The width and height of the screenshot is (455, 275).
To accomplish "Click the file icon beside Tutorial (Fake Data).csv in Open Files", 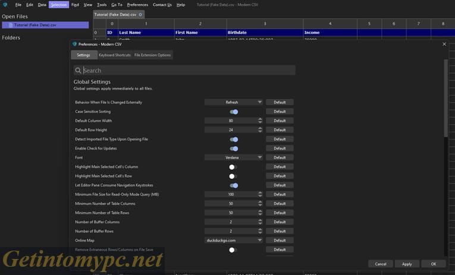I will (x=11, y=25).
